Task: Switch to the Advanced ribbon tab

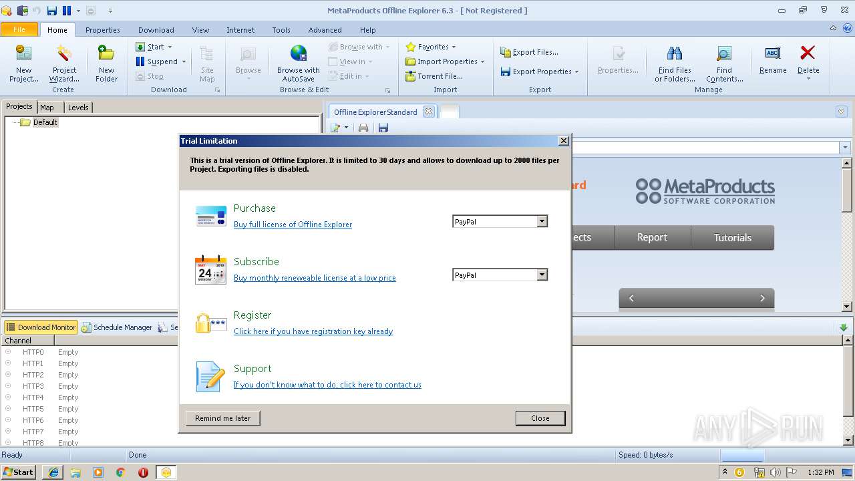Action: pos(325,30)
